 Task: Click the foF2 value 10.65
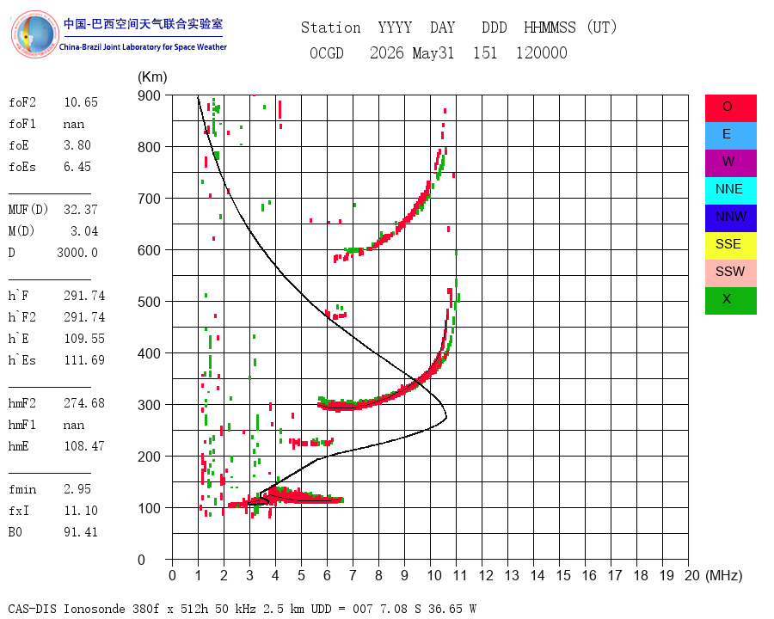pyautogui.click(x=81, y=102)
